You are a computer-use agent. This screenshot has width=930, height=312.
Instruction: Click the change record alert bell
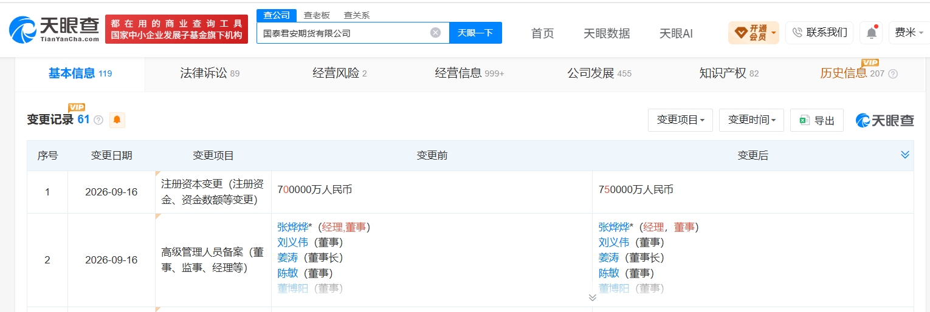click(117, 120)
